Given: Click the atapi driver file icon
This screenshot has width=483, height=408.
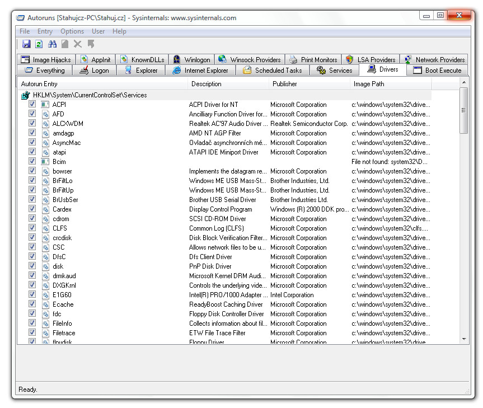Looking at the screenshot, I should pos(45,152).
